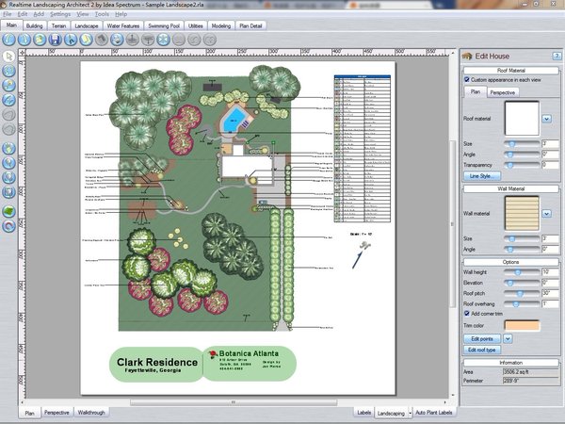
Task: Switch to Perspective view tab at bottom
Action: point(56,413)
